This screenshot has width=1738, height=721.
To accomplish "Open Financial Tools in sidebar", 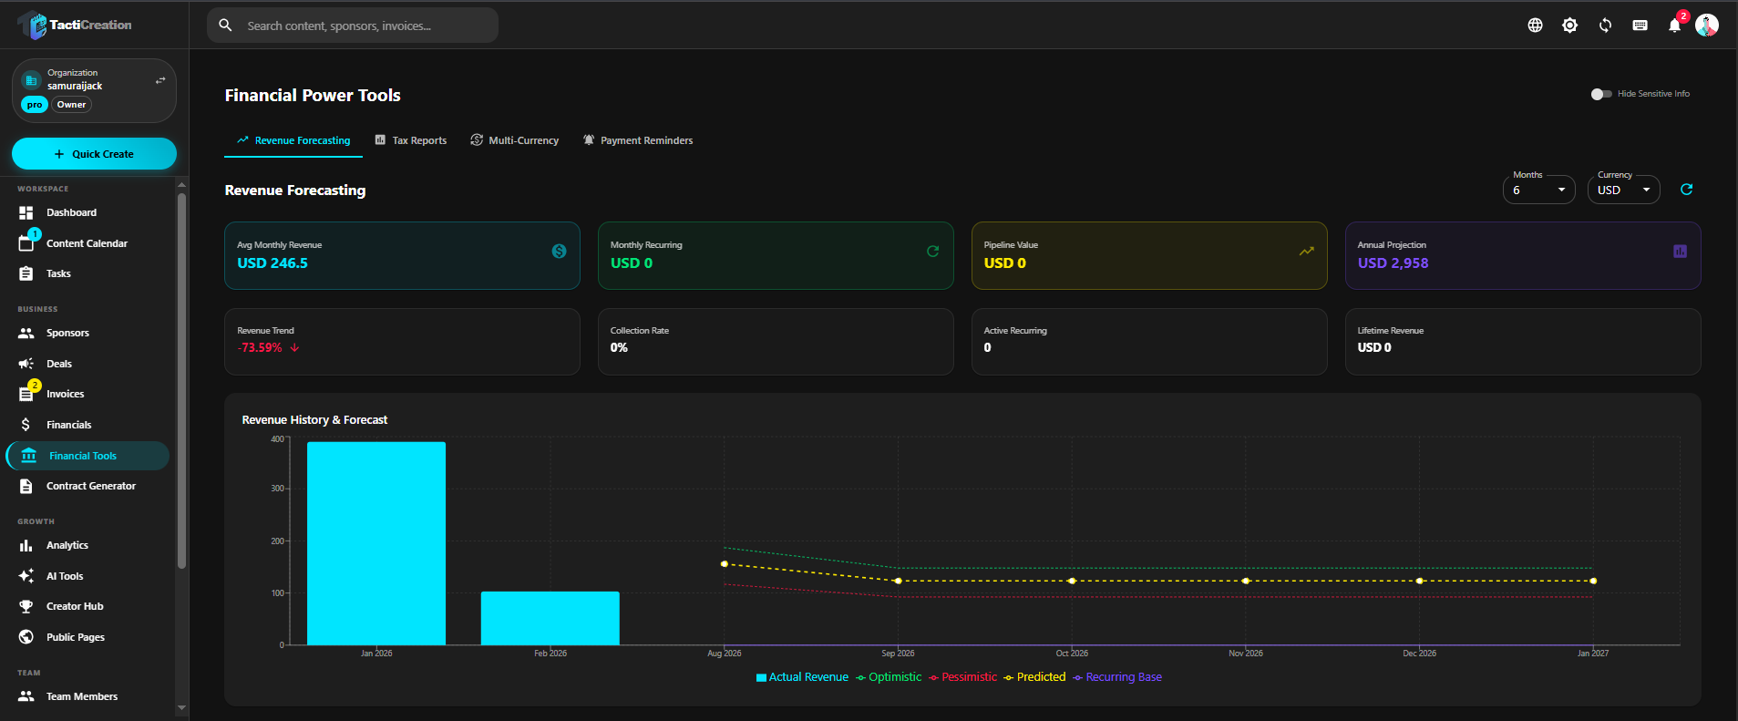I will (x=88, y=456).
